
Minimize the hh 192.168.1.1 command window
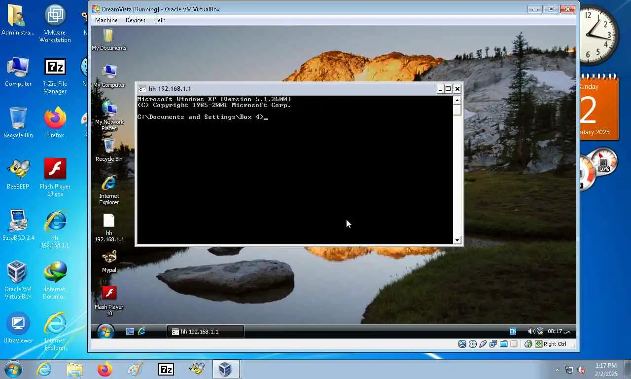coord(440,89)
